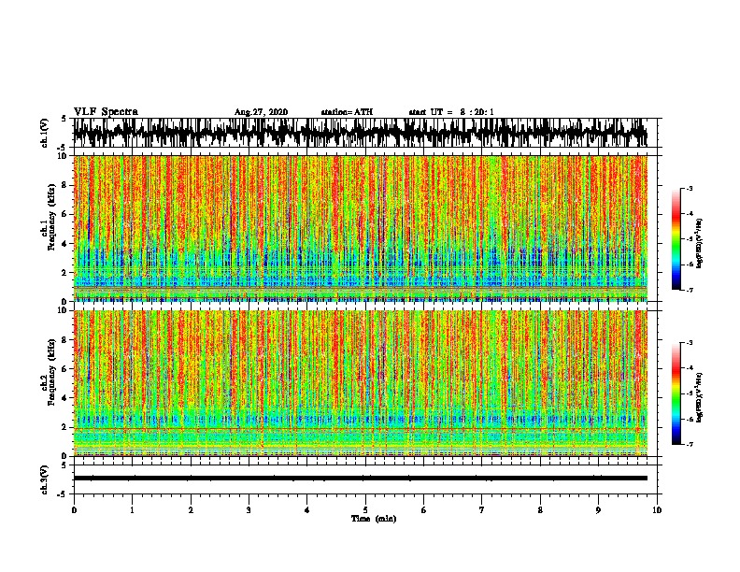Screen dimensions: 740x572
Task: Click the "4" kHz tick on ch.1 axis
Action: point(65,244)
